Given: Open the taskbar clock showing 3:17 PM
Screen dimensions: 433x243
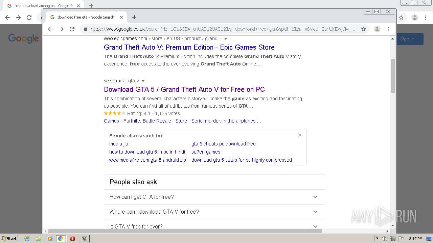Looking at the screenshot, I should point(415,239).
